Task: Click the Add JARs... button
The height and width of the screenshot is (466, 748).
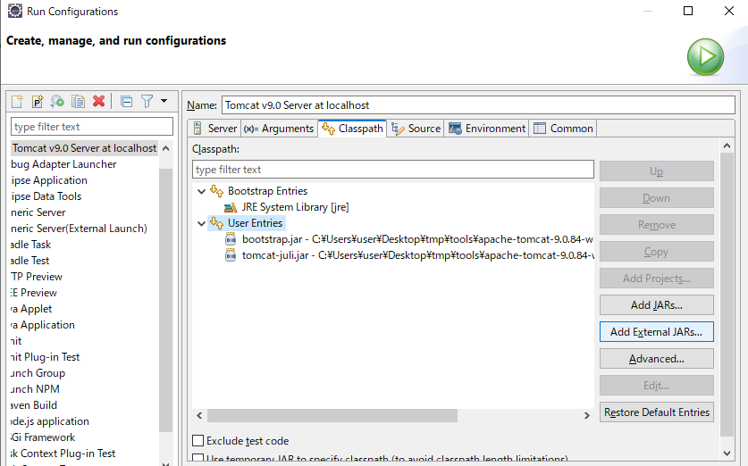Action: (x=657, y=305)
